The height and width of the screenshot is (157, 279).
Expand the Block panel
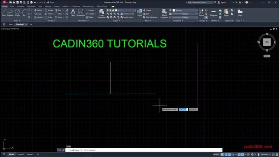coord(148,21)
